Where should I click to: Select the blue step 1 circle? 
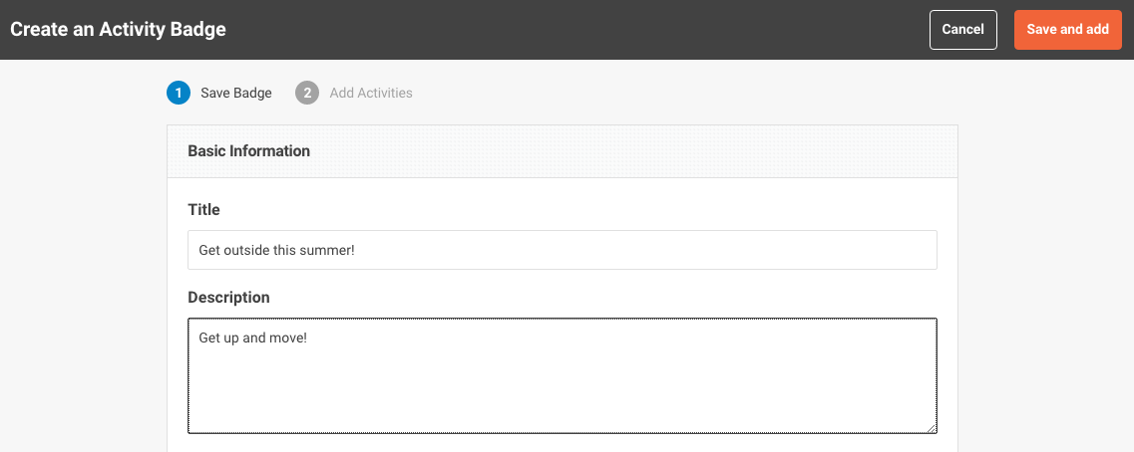click(x=178, y=94)
